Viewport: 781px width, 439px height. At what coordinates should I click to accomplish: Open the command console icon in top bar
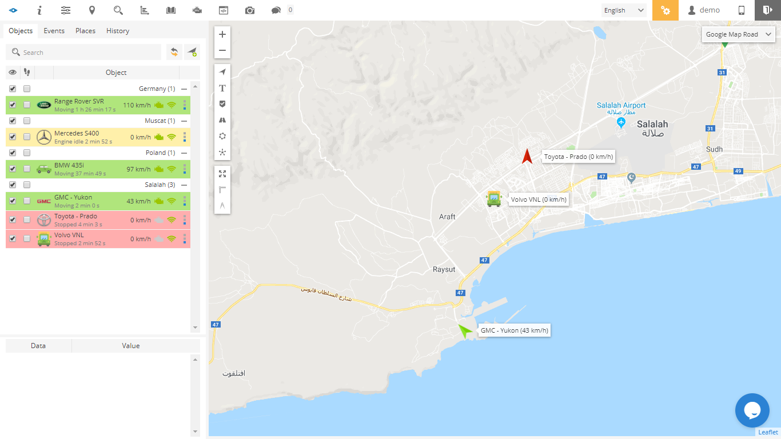point(224,10)
